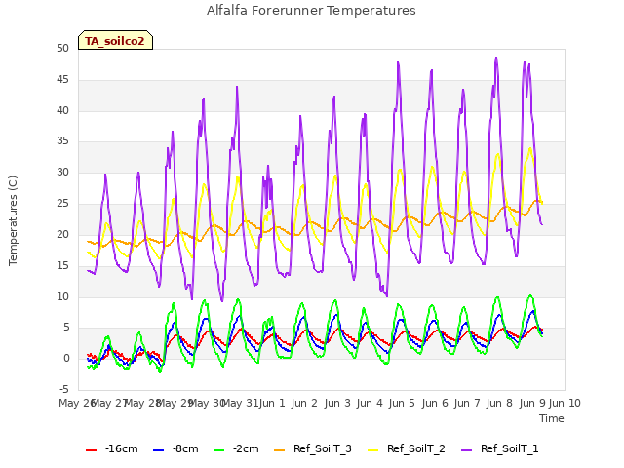The width and height of the screenshot is (624, 468).
Task: Click the Jun 8 x-axis date label
Action: [500, 403]
